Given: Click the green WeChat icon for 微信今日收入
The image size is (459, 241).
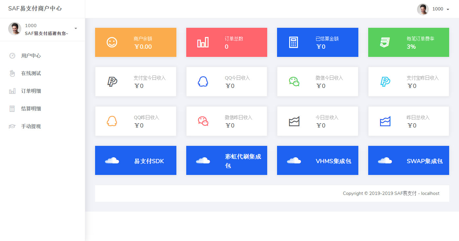Looking at the screenshot, I should 294,81.
